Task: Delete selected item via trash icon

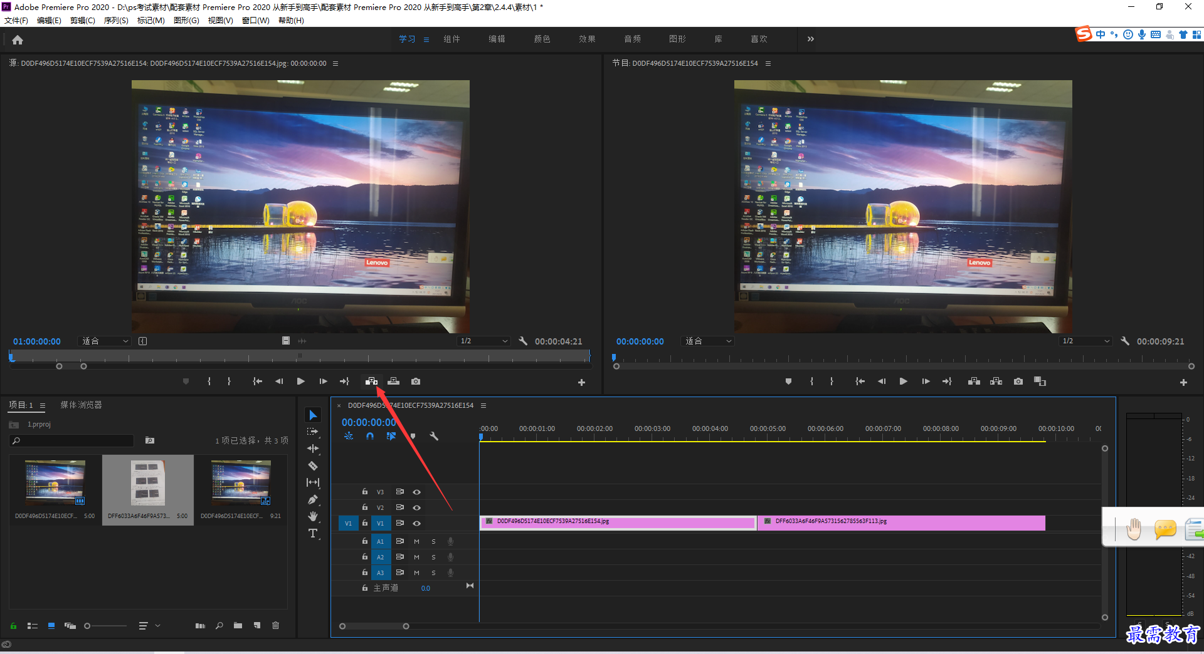Action: click(x=275, y=625)
